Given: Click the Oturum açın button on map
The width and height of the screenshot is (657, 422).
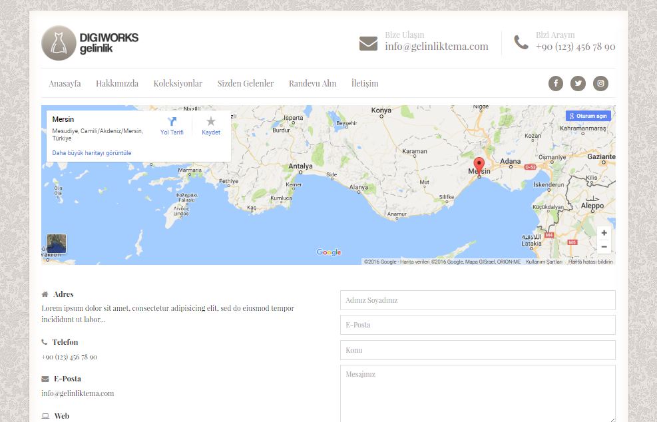Looking at the screenshot, I should coord(588,116).
